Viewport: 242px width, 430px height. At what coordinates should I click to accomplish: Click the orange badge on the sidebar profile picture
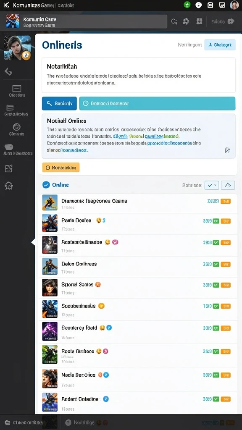pyautogui.click(x=26, y=55)
